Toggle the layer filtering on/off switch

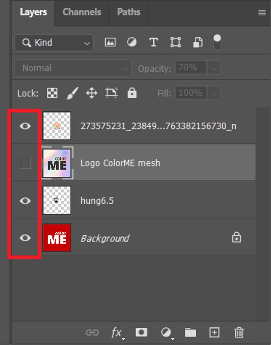[x=217, y=42]
